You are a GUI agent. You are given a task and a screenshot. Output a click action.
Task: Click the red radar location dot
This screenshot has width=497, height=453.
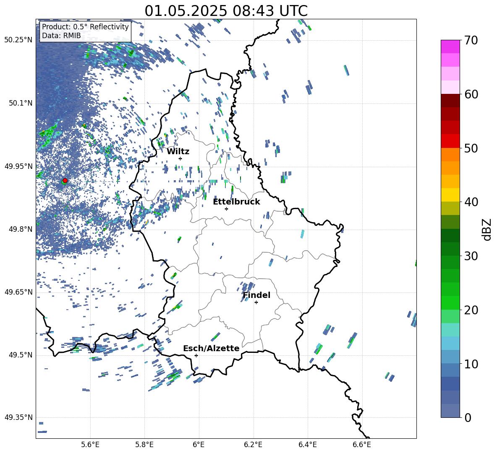coord(65,181)
